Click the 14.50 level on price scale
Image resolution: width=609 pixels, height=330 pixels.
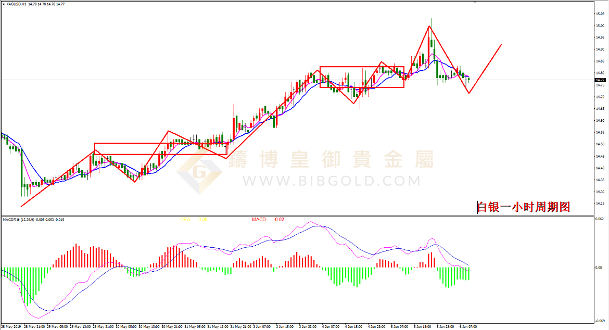[600, 144]
